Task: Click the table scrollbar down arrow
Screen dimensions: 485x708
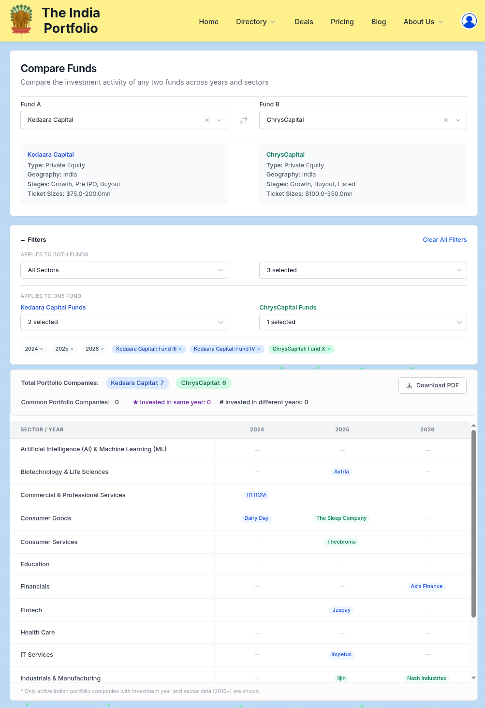Action: [473, 678]
